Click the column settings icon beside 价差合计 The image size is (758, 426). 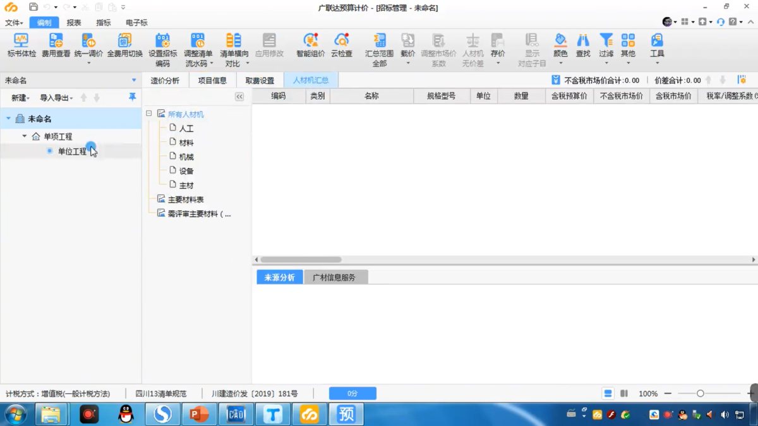(x=742, y=80)
